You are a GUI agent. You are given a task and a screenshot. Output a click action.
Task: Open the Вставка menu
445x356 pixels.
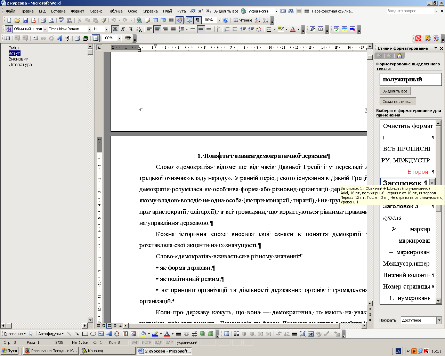pyautogui.click(x=58, y=11)
